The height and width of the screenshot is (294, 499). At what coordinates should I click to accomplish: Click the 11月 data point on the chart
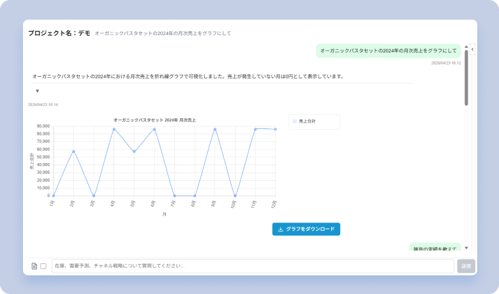tap(255, 129)
